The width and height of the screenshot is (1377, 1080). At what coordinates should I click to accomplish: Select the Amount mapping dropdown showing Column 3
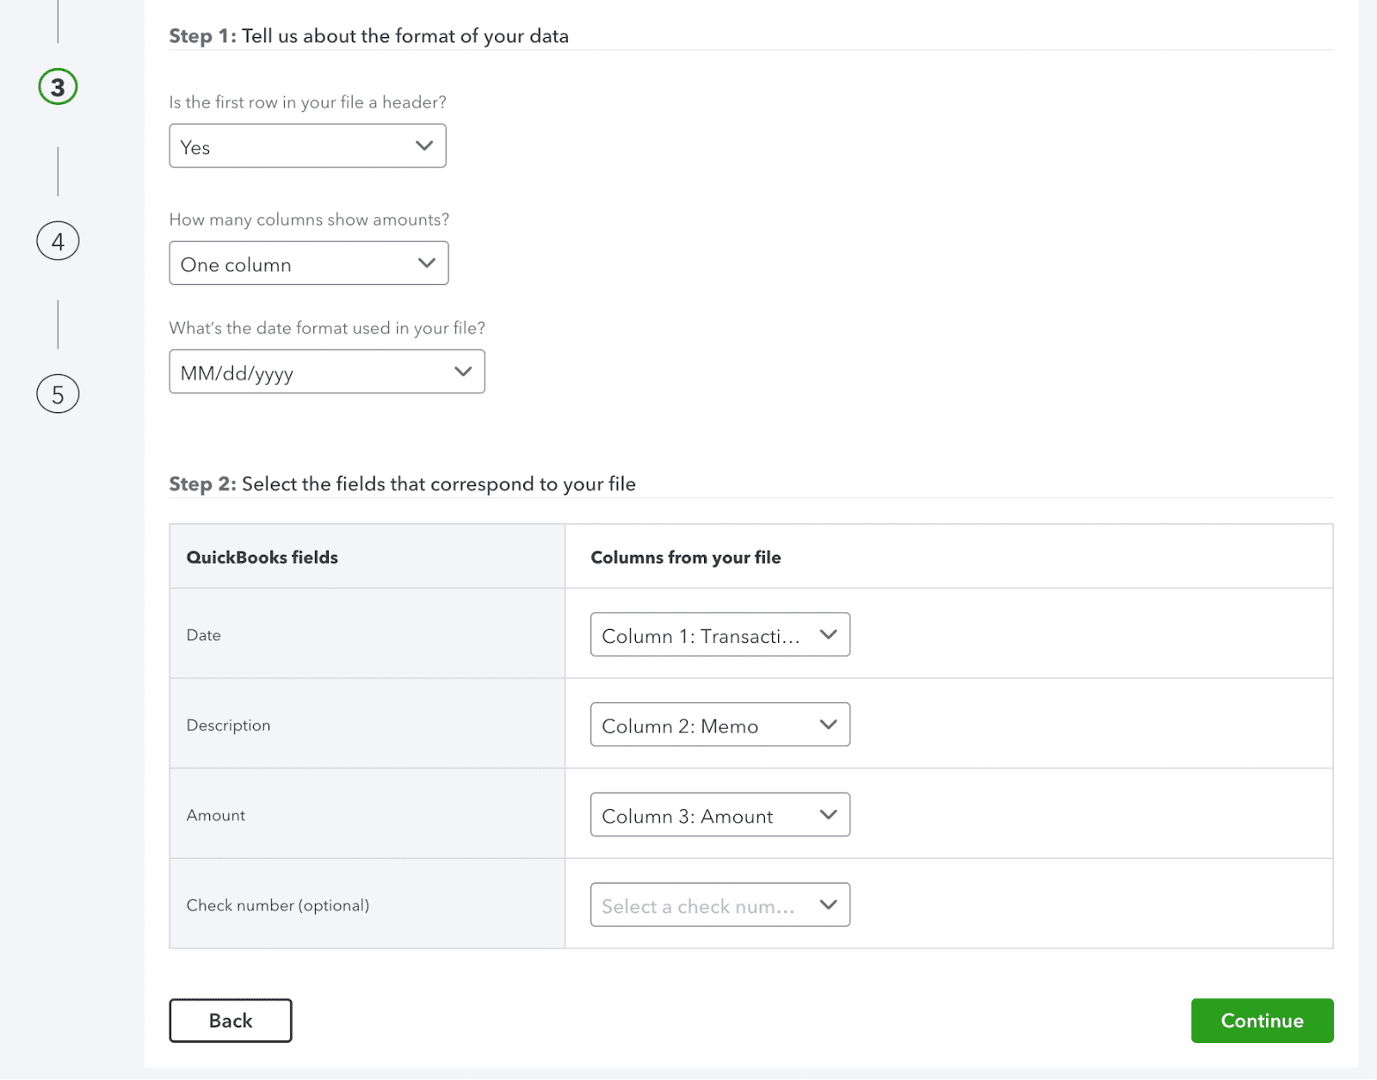719,815
